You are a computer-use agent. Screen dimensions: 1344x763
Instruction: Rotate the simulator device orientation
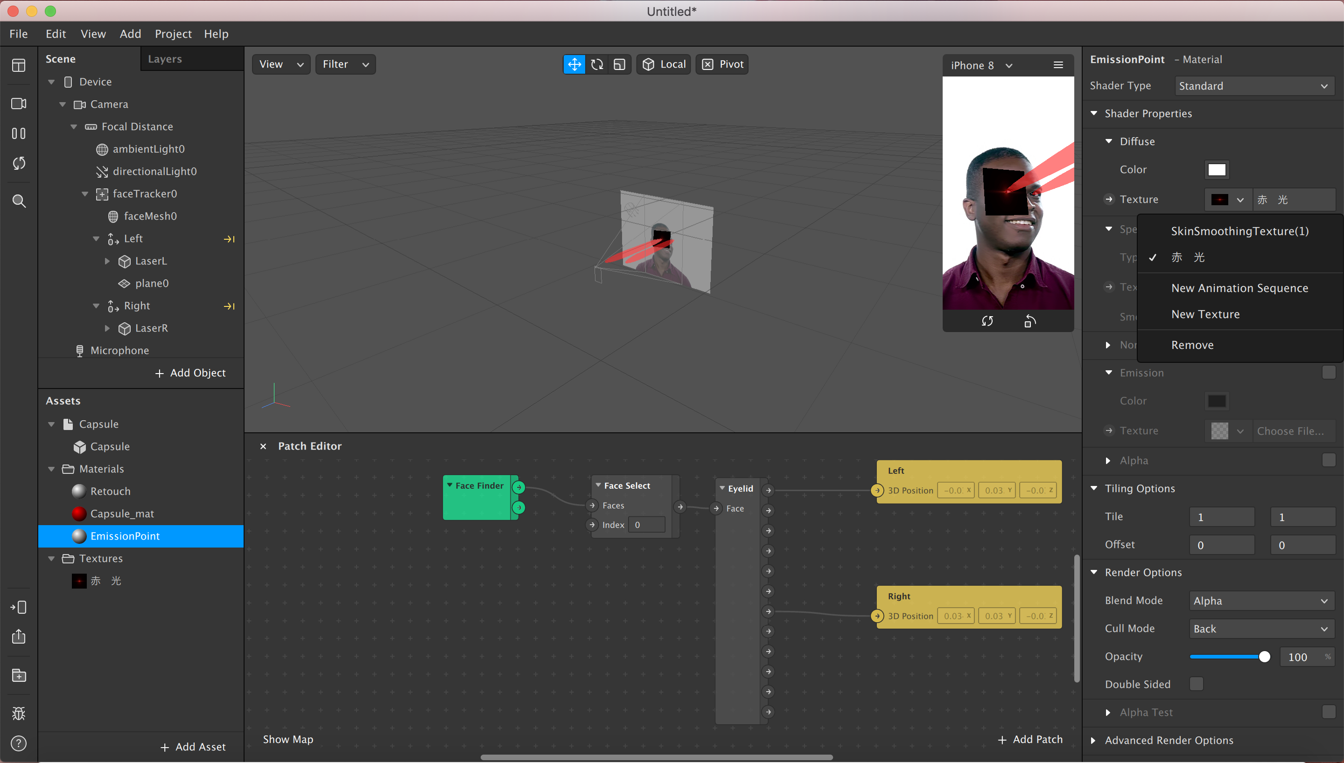[1030, 321]
